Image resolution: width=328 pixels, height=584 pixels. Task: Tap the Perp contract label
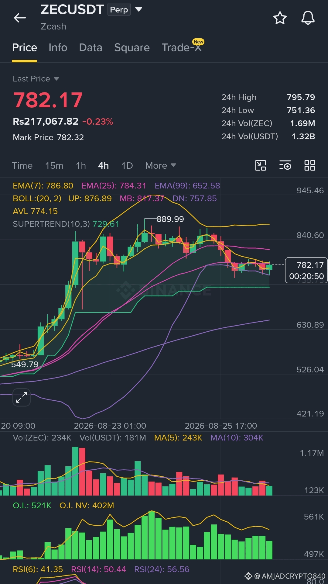point(119,9)
